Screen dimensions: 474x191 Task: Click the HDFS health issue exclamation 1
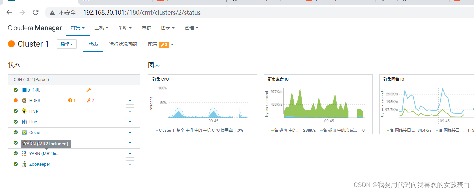point(72,100)
